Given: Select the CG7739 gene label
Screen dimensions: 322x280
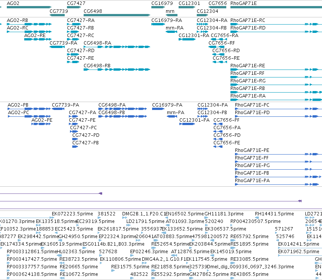Looking at the screenshot, I should (59, 11).
